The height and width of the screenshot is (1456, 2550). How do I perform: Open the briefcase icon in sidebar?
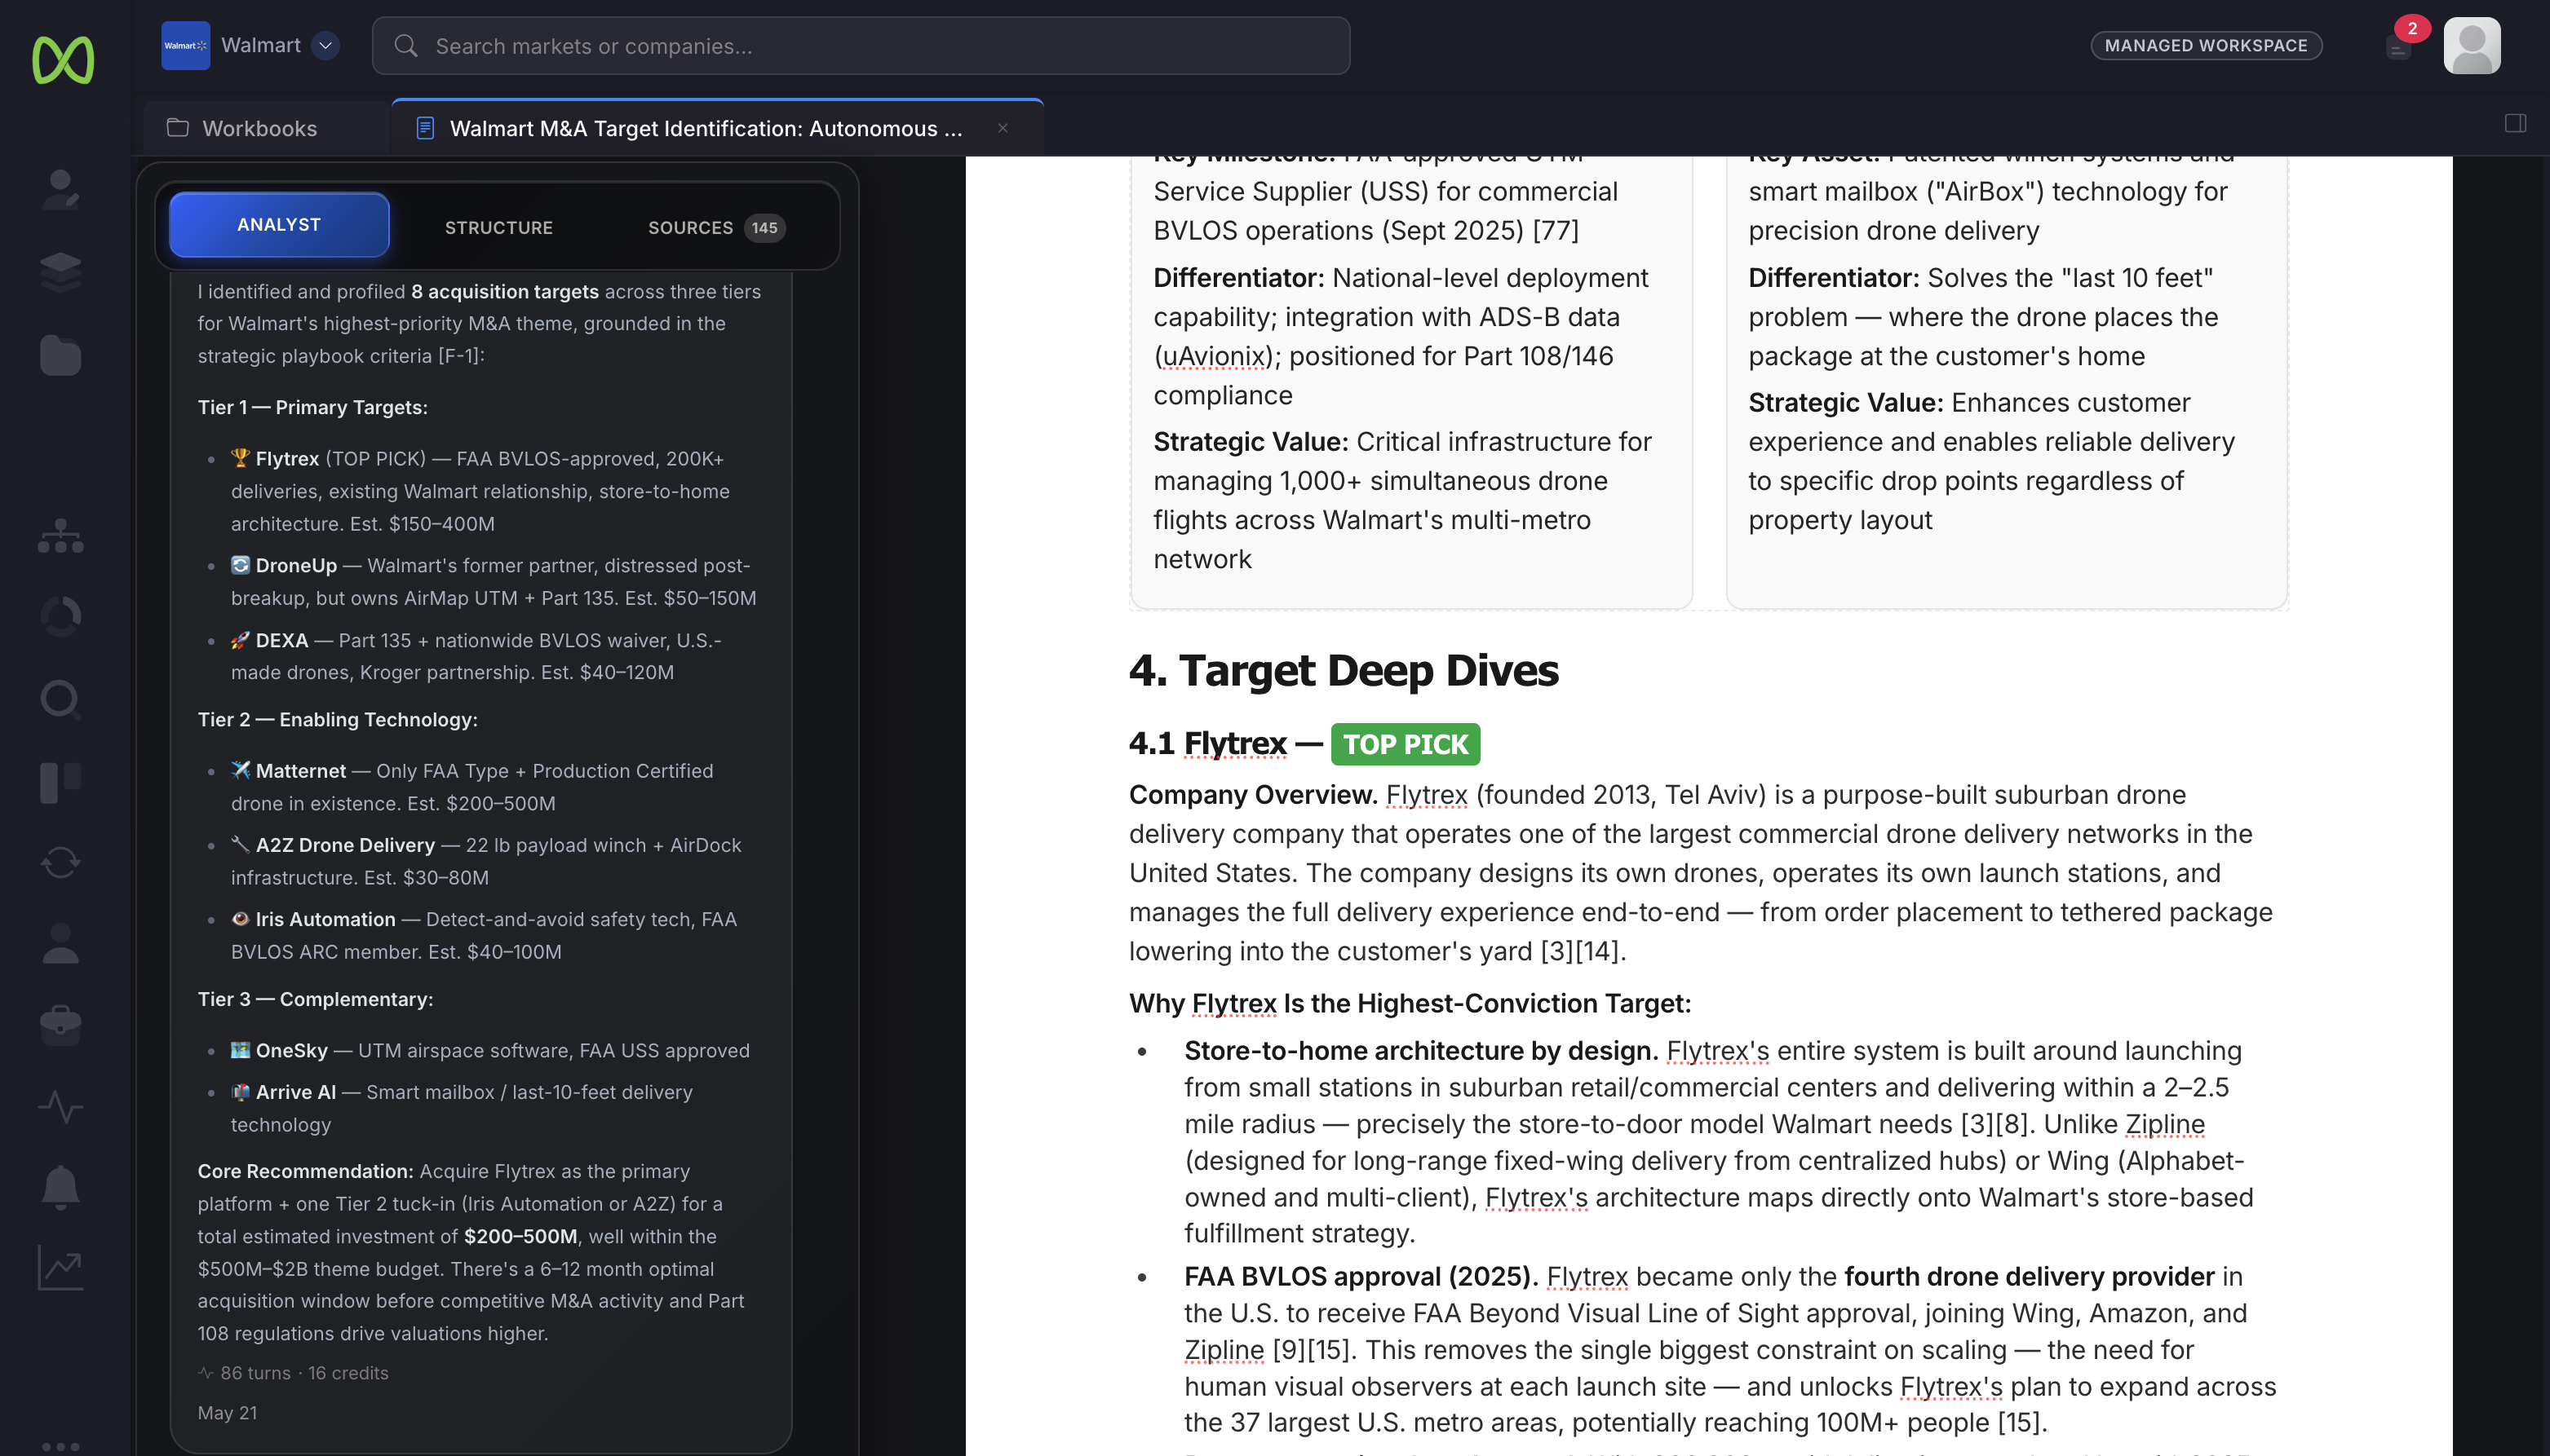point(61,1025)
